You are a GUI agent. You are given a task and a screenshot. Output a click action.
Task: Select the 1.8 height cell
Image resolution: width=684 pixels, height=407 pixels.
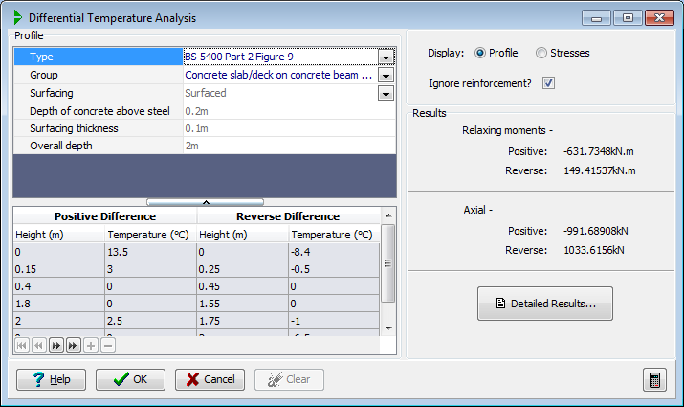[59, 304]
